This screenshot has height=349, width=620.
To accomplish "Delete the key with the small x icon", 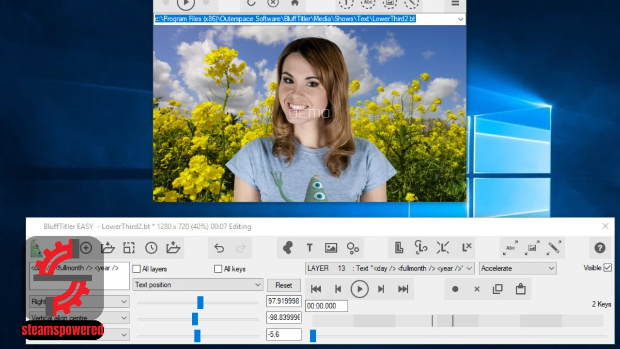I will (477, 289).
